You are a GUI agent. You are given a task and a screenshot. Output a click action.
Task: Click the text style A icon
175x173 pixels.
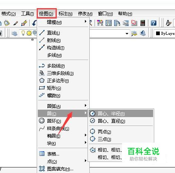[168, 23]
